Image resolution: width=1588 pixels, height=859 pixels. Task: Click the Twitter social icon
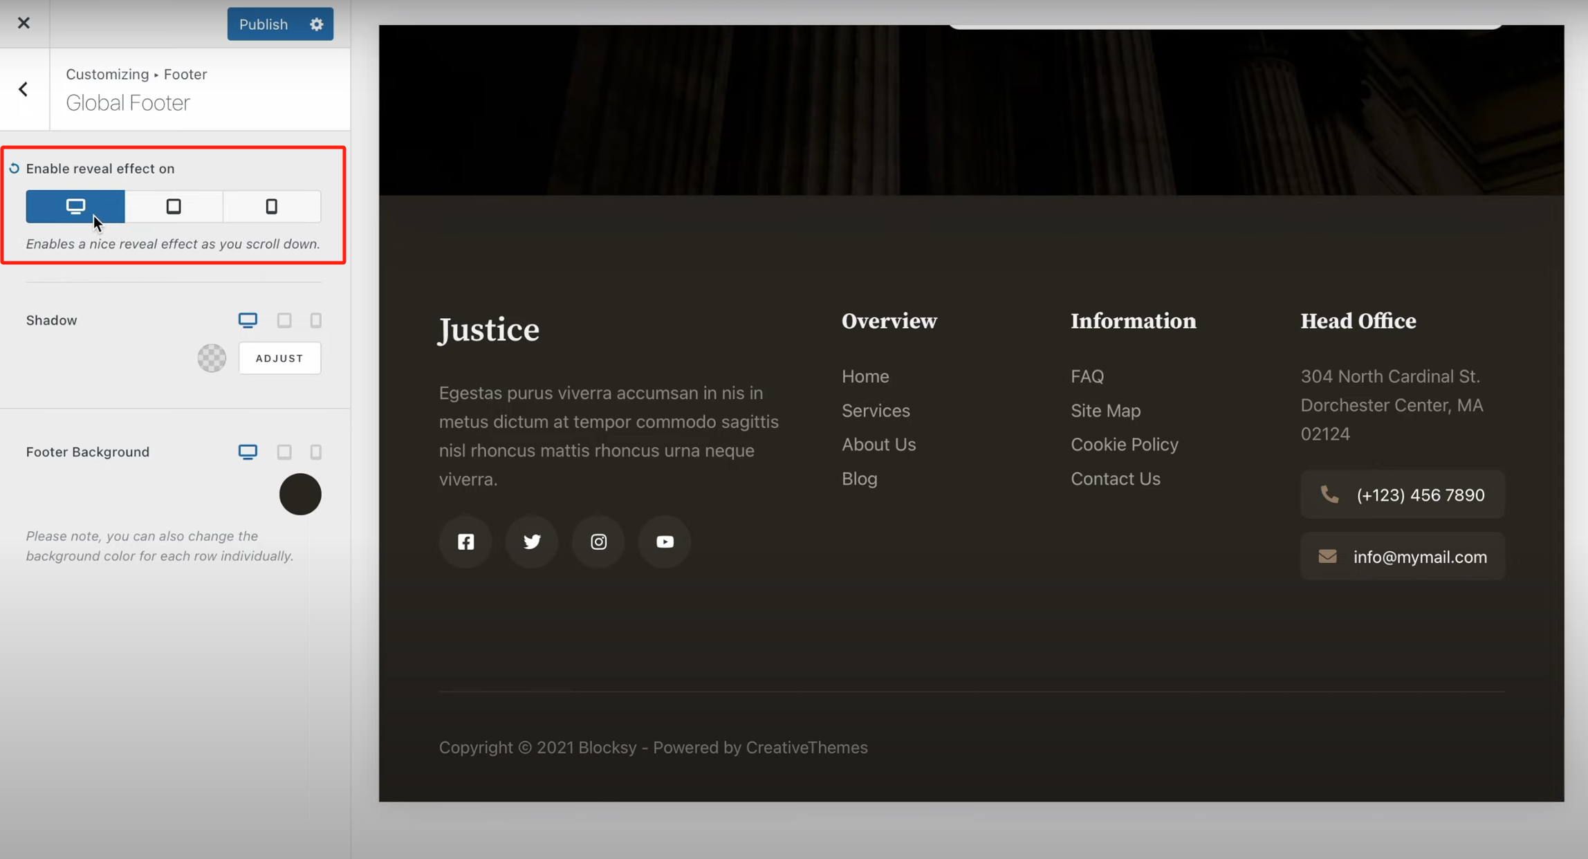pos(531,542)
